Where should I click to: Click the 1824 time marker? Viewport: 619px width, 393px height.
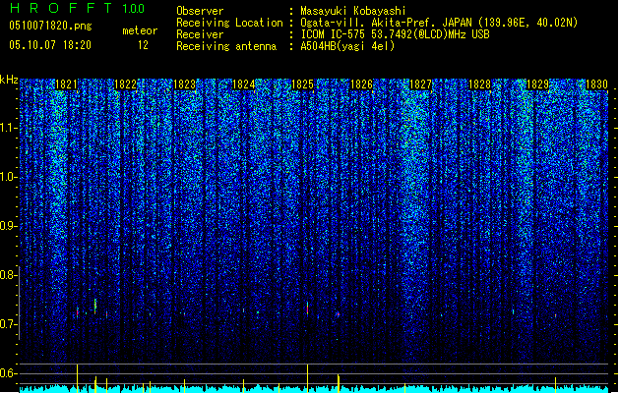244,84
